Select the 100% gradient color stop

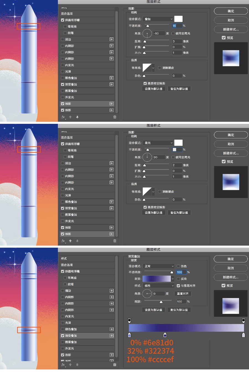coord(243,335)
